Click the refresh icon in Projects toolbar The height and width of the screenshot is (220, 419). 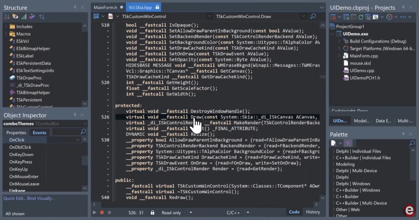pyautogui.click(x=361, y=17)
